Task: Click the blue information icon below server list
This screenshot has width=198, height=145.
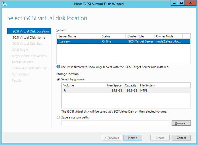Action: tap(58, 67)
